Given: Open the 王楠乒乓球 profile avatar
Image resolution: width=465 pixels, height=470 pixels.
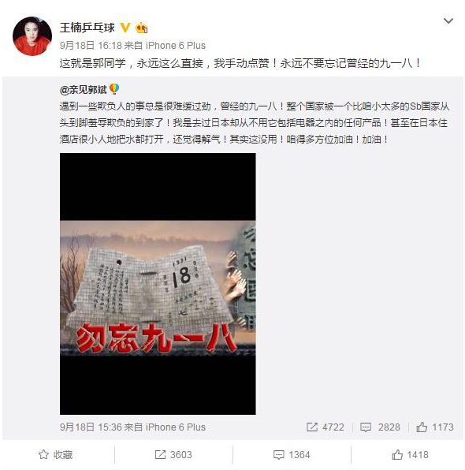Looking at the screenshot, I should 32,36.
